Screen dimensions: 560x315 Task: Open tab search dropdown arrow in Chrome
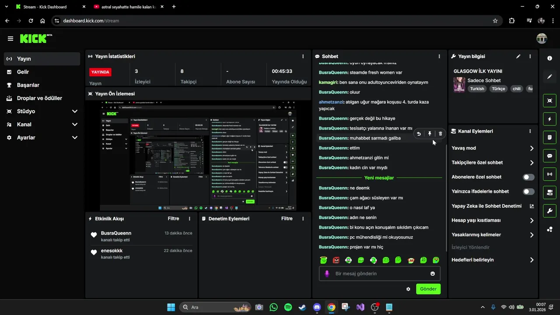[6, 7]
